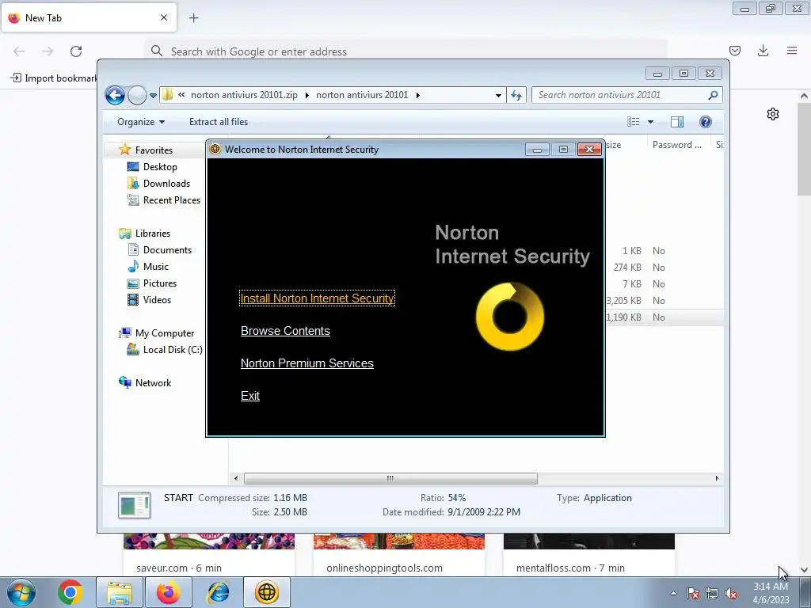Open Firefox downloads panel
Image resolution: width=811 pixels, height=608 pixels.
[763, 51]
